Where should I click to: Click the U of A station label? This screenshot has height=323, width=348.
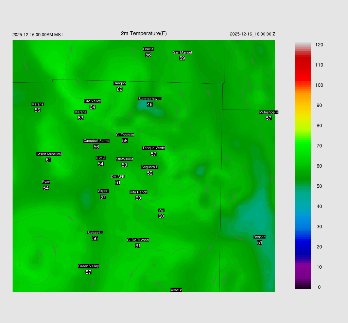point(101,158)
